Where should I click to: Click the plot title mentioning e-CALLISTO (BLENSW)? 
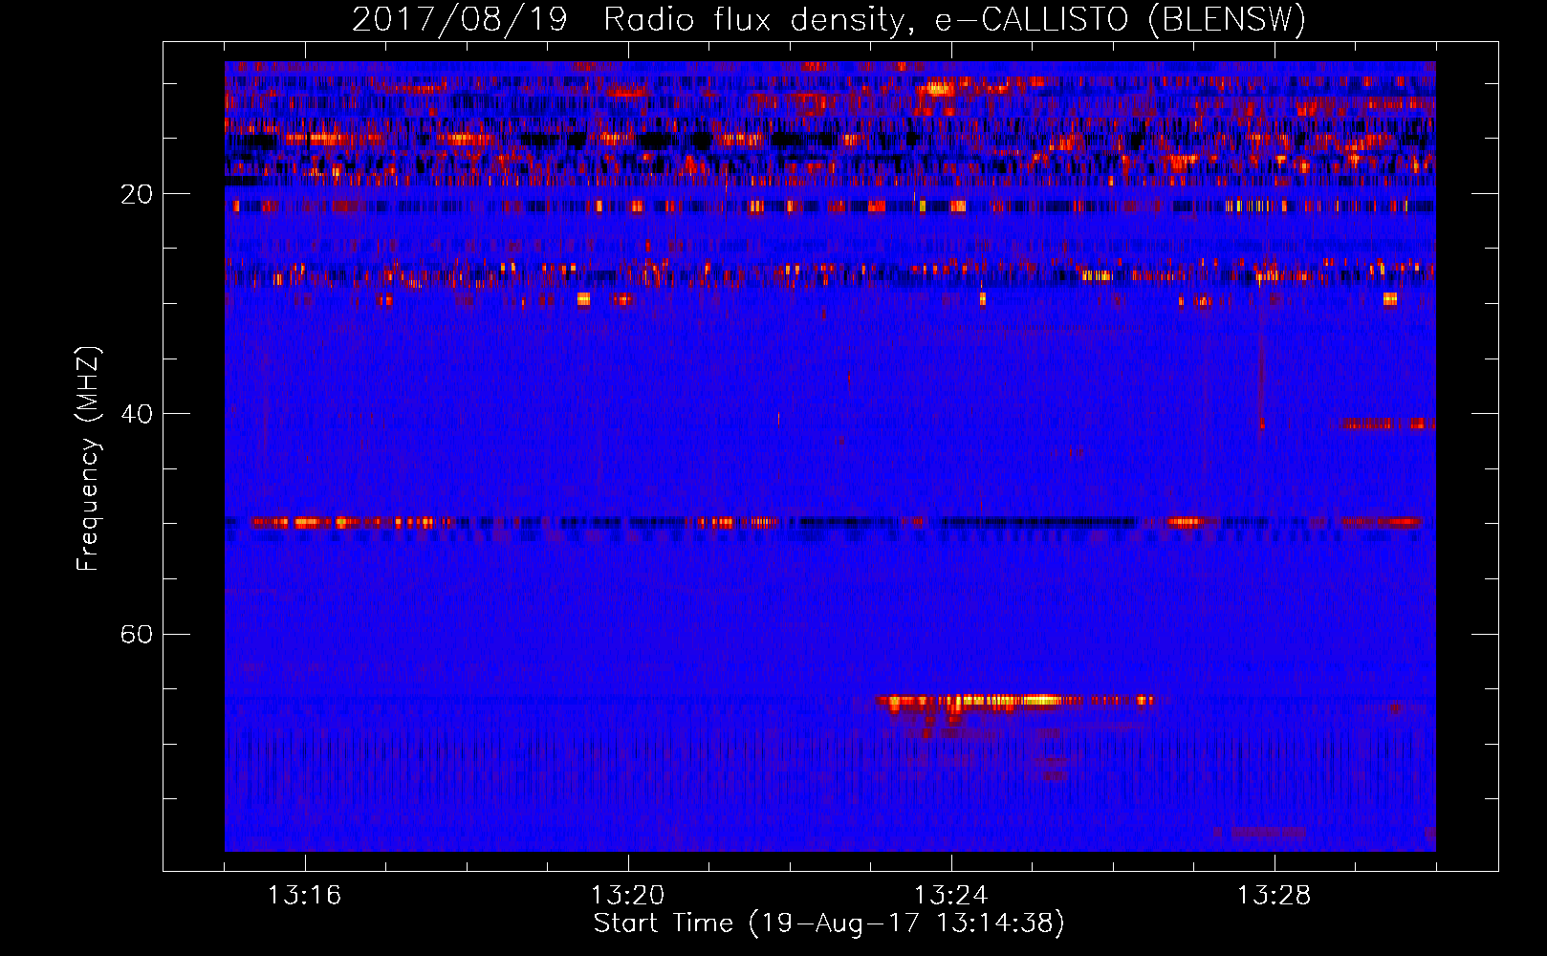click(829, 19)
